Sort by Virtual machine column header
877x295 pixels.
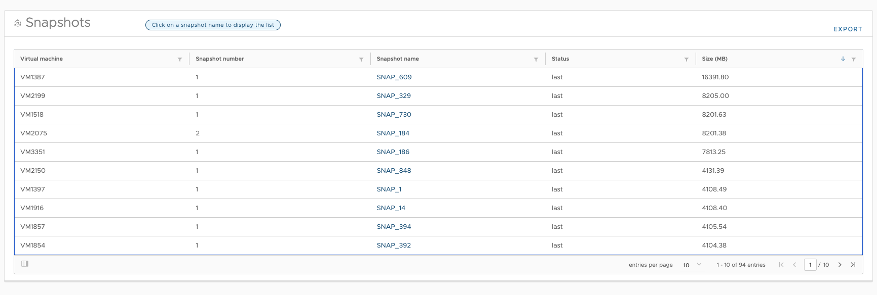pos(42,59)
